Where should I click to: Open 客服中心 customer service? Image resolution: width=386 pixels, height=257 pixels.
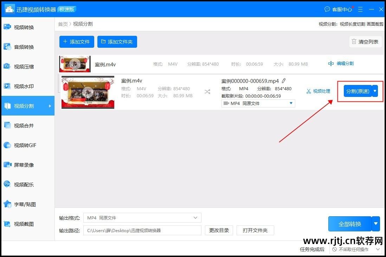point(338,9)
